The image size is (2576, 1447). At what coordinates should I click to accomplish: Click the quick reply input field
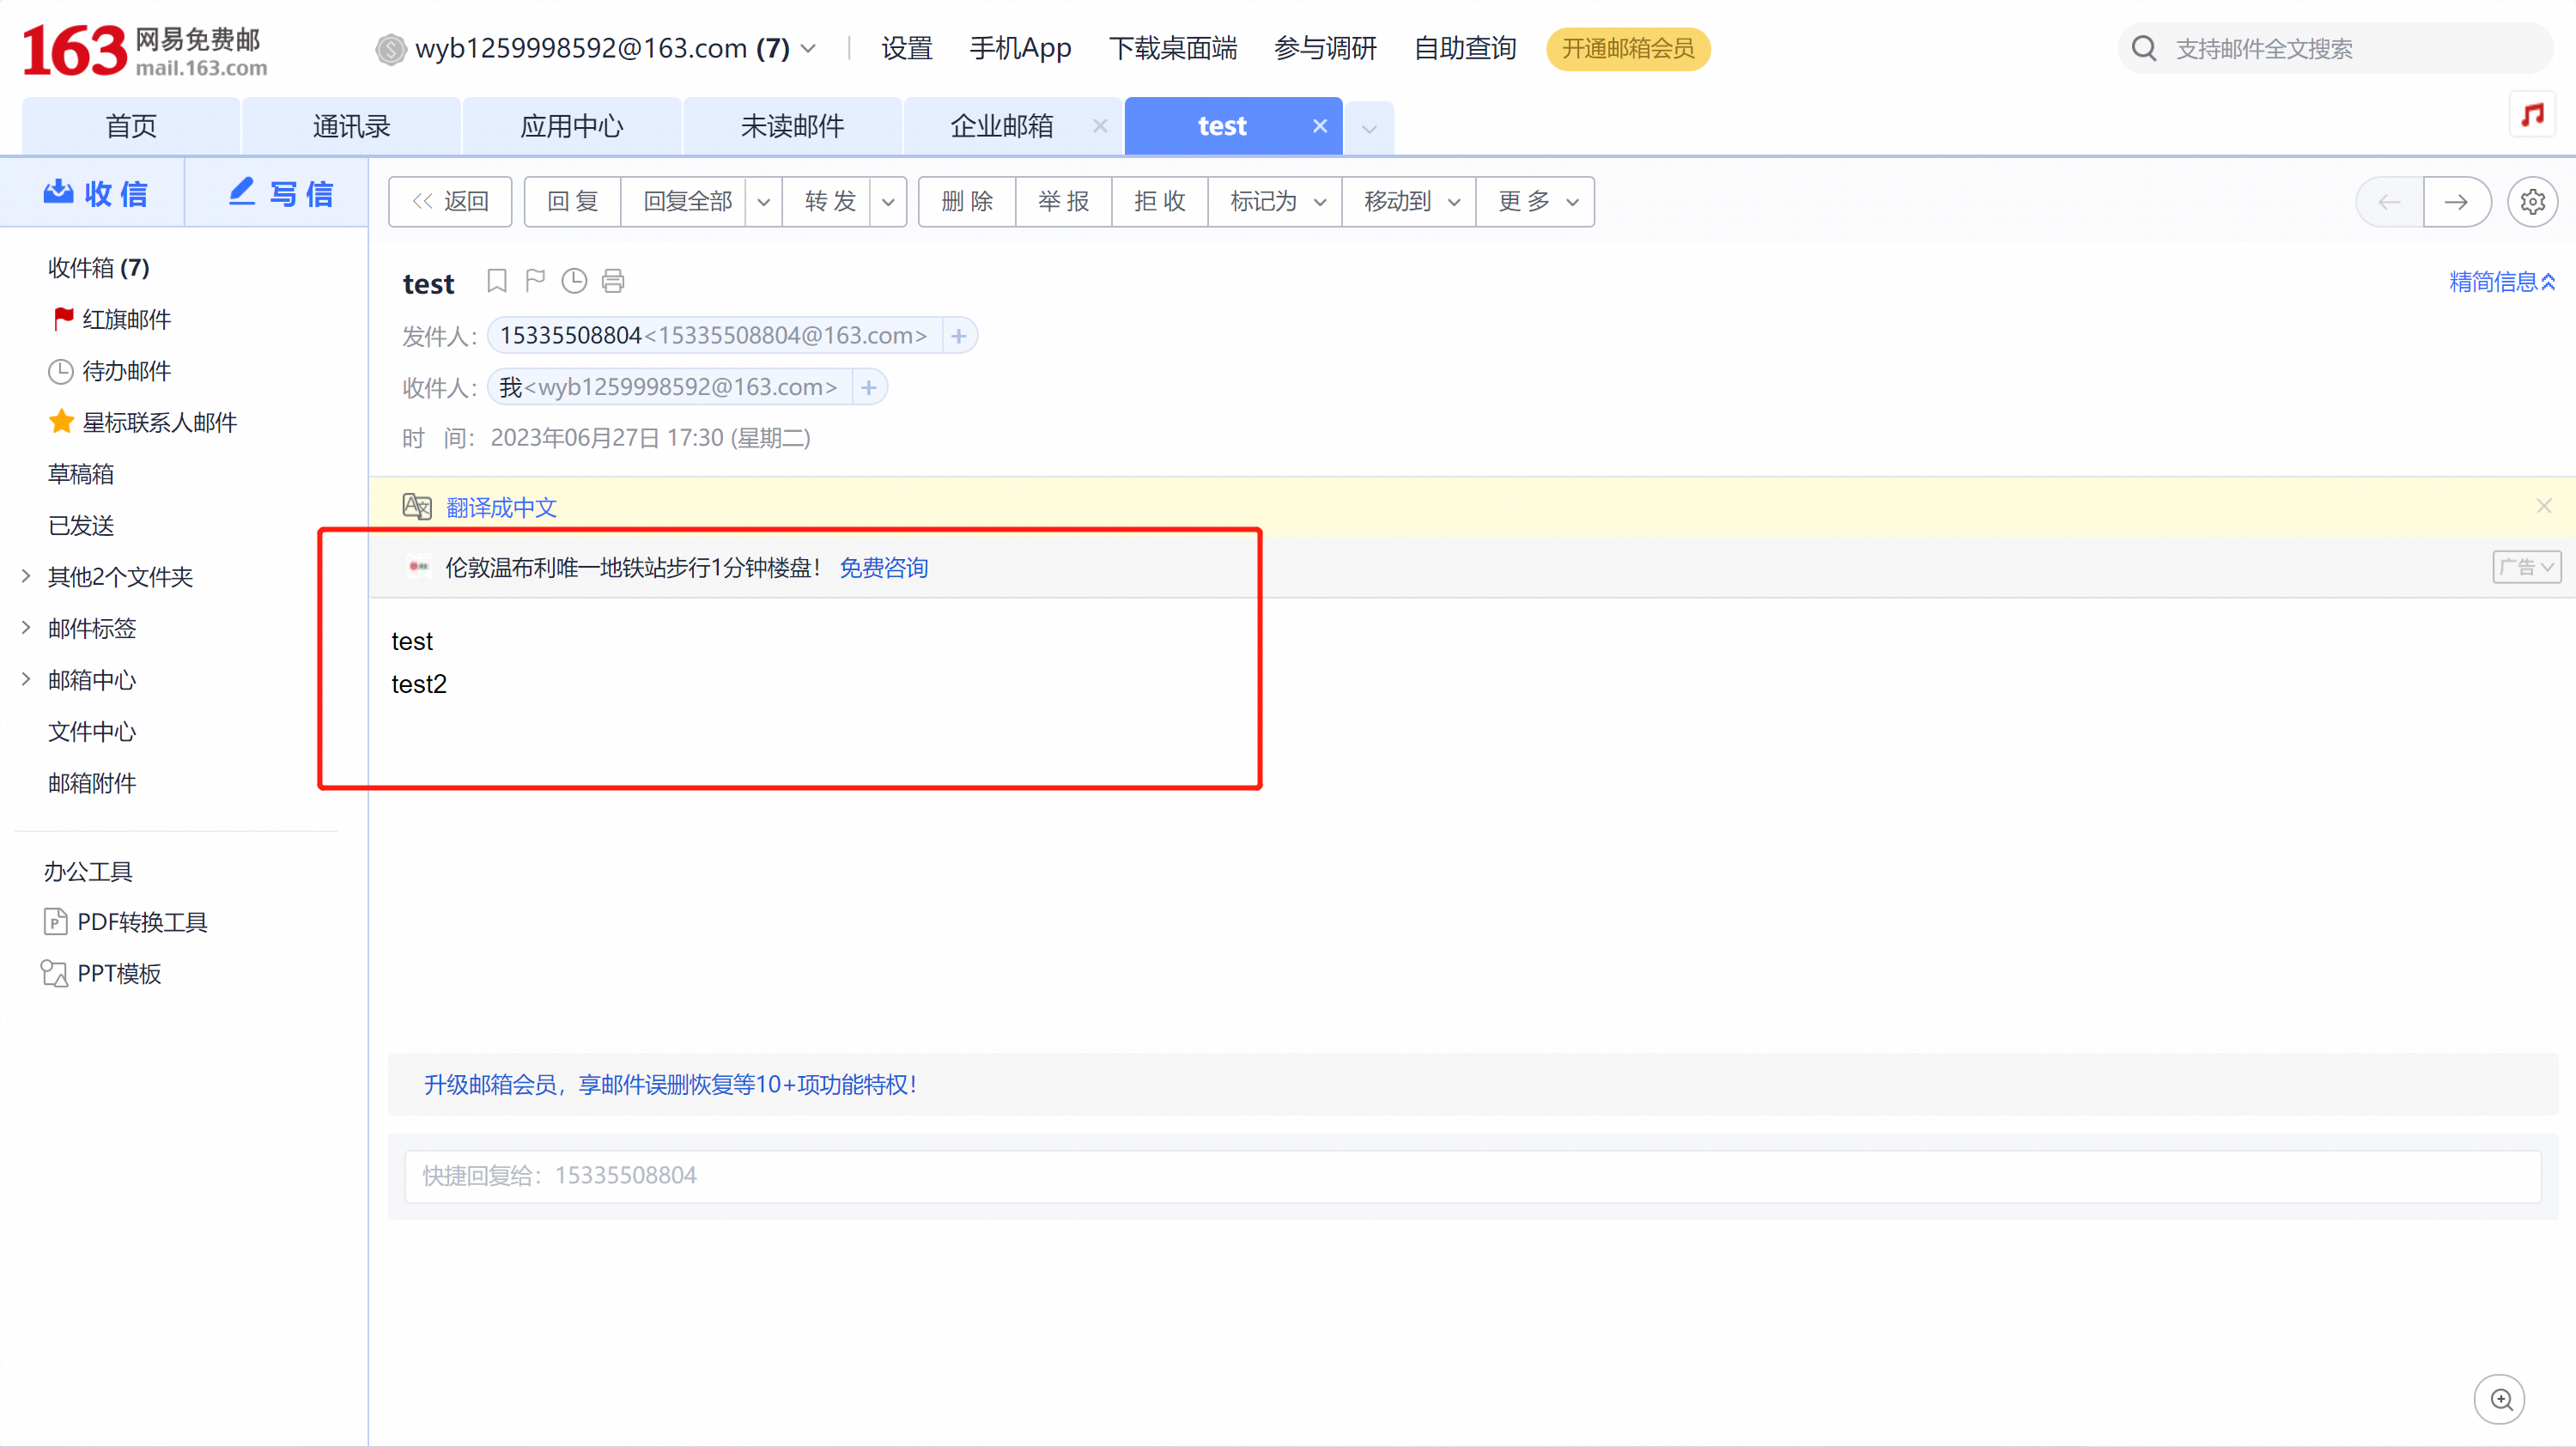1472,1176
